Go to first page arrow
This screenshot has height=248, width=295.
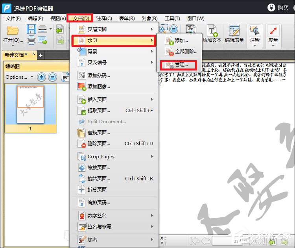[194, 241]
